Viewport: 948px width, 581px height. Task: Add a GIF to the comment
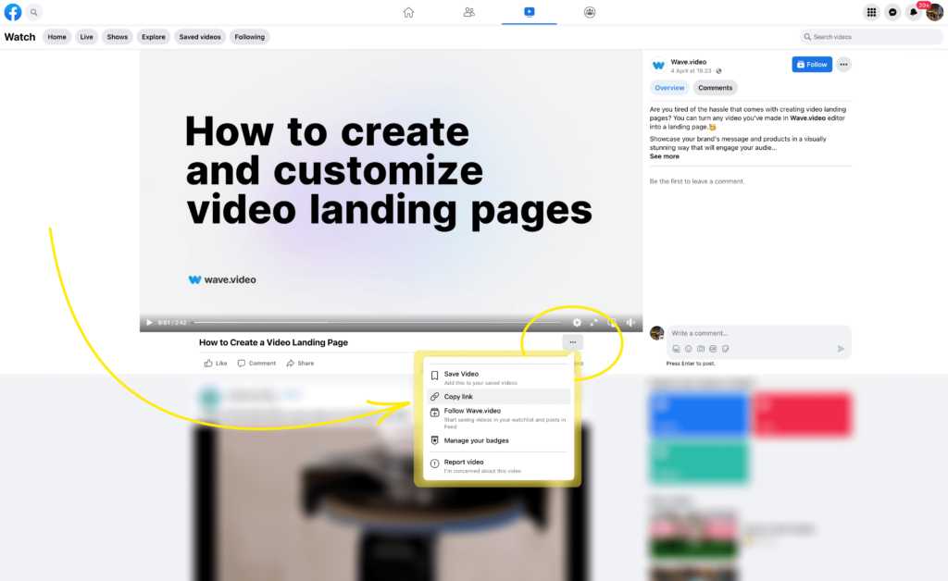click(713, 349)
